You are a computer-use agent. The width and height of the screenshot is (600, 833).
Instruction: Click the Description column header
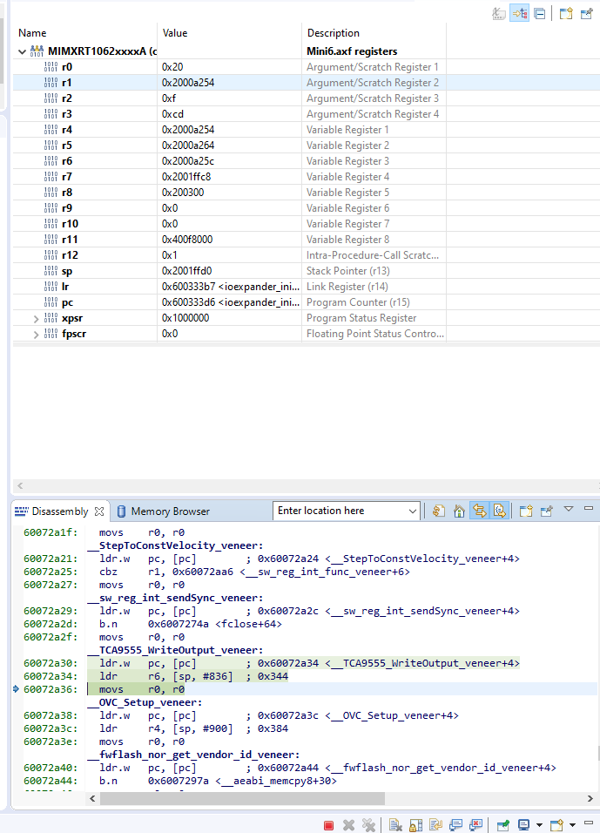[333, 33]
